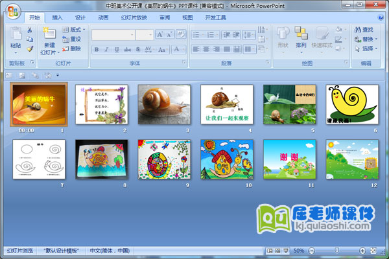
Task: Toggle Center text alignment
Action: point(206,49)
